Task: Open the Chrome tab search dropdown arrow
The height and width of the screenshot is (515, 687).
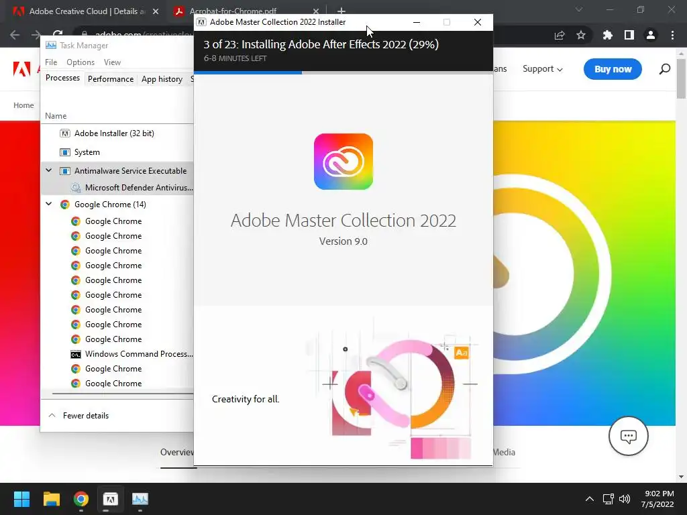Action: tap(579, 9)
